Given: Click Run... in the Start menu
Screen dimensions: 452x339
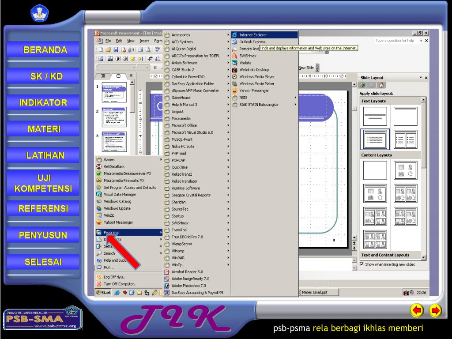Looking at the screenshot, I should (129, 267).
